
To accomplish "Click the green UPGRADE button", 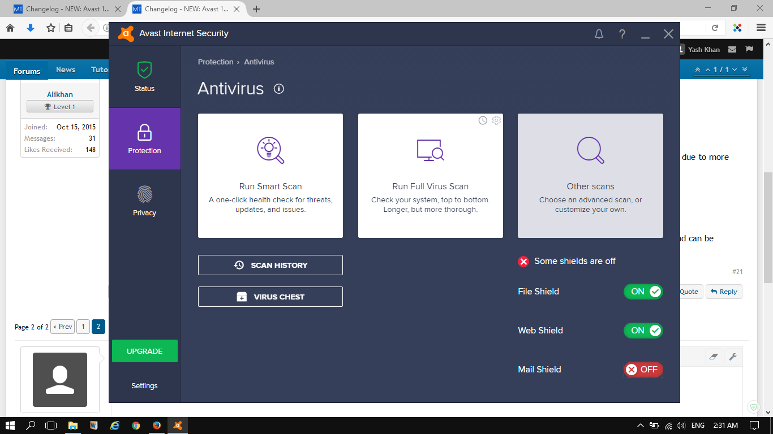I will point(145,351).
